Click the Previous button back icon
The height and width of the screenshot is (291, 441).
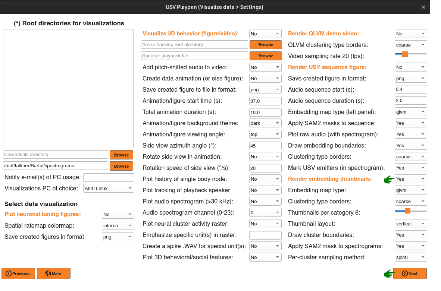tap(9, 273)
